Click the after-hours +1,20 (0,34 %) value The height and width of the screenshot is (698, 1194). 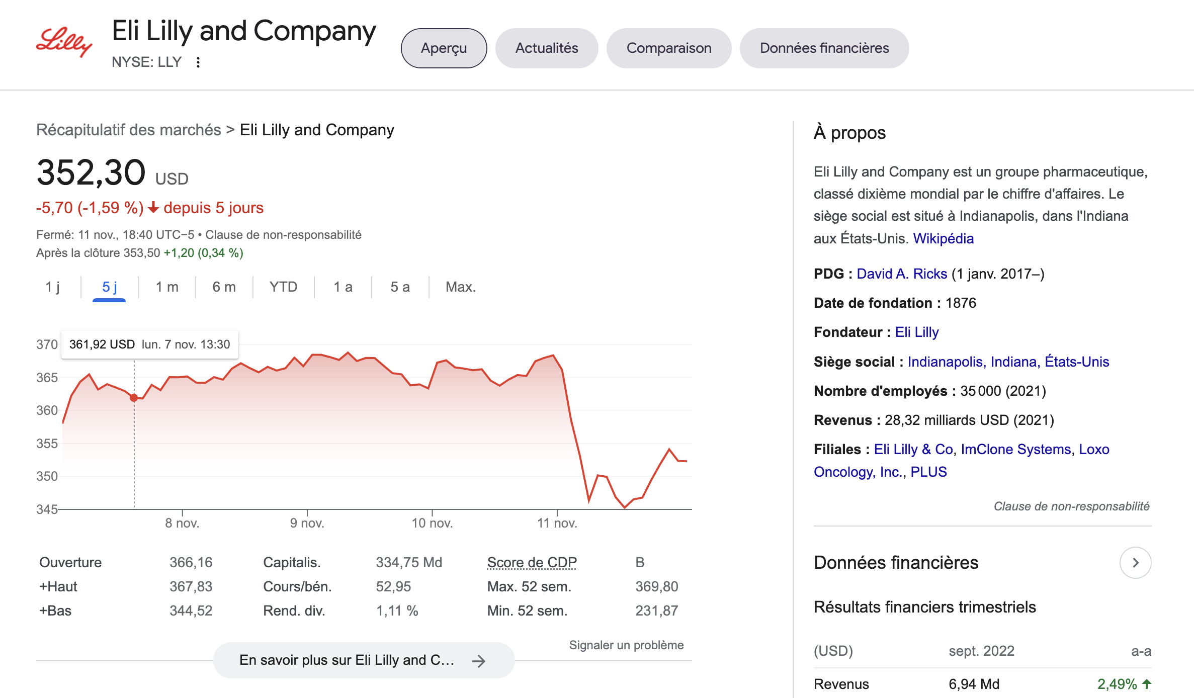(203, 253)
